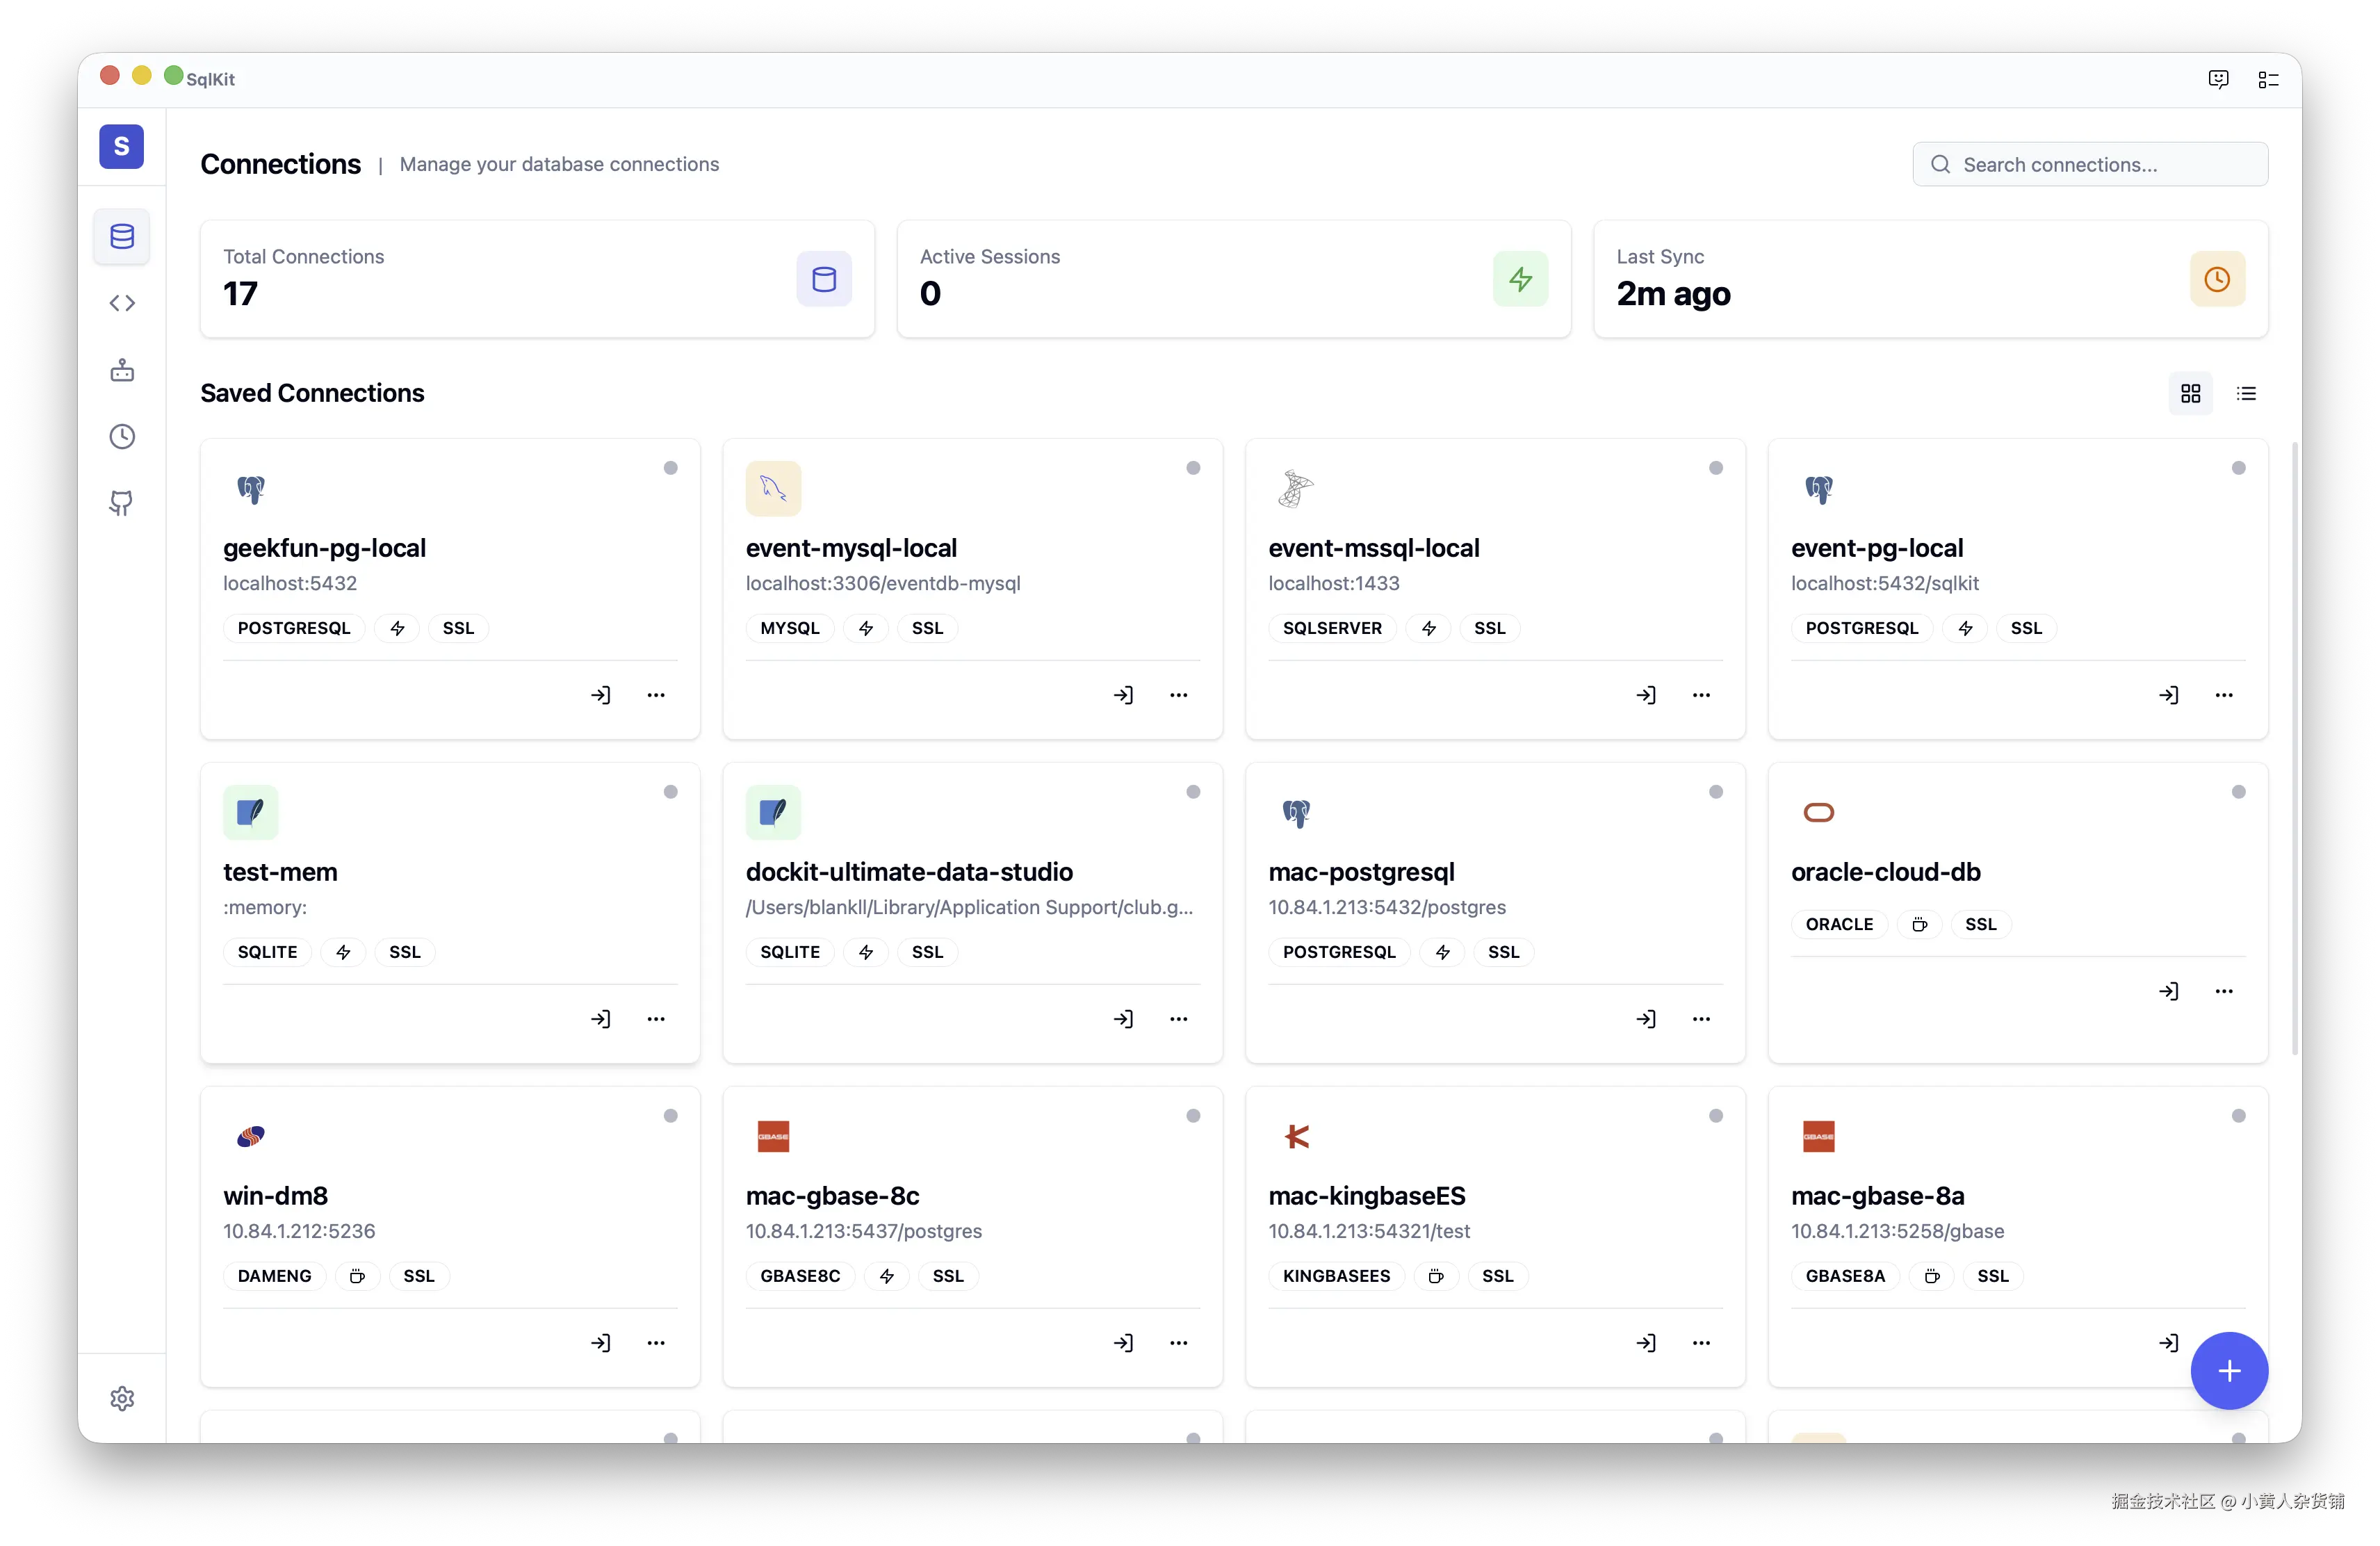
Task: Open more options for event-mysql-local
Action: pos(1179,695)
